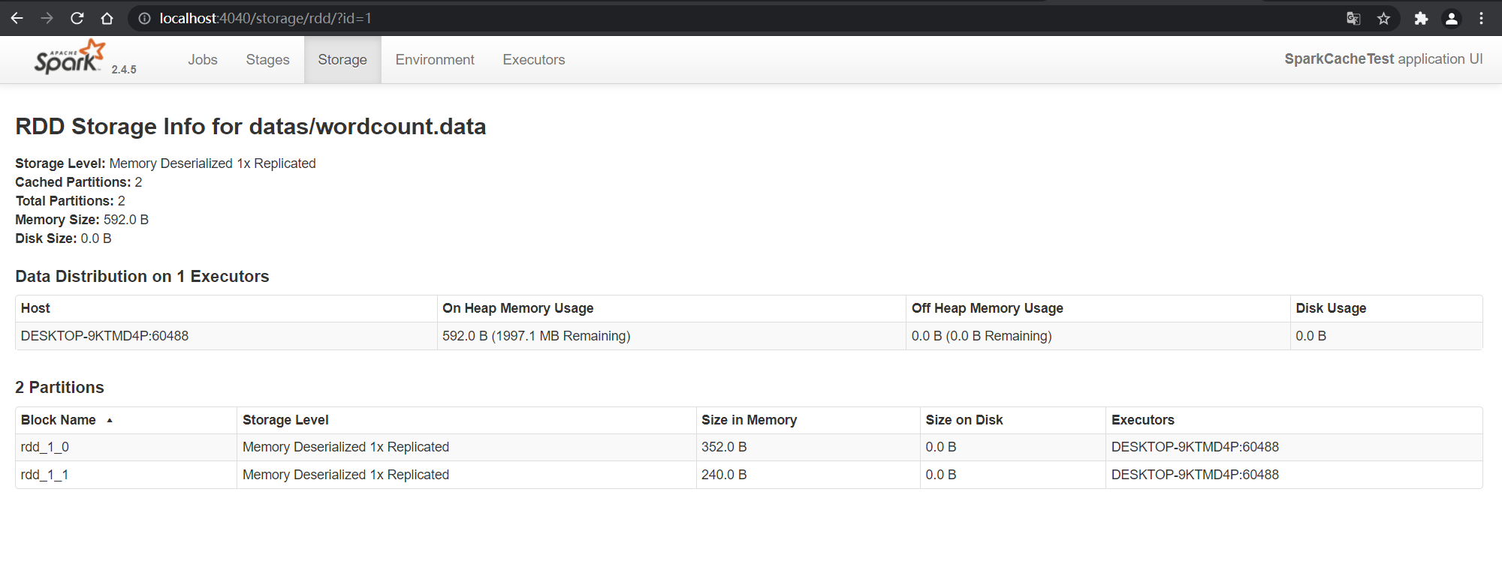Screen dimensions: 1502x588
Task: Open the Environment tab
Action: point(435,60)
